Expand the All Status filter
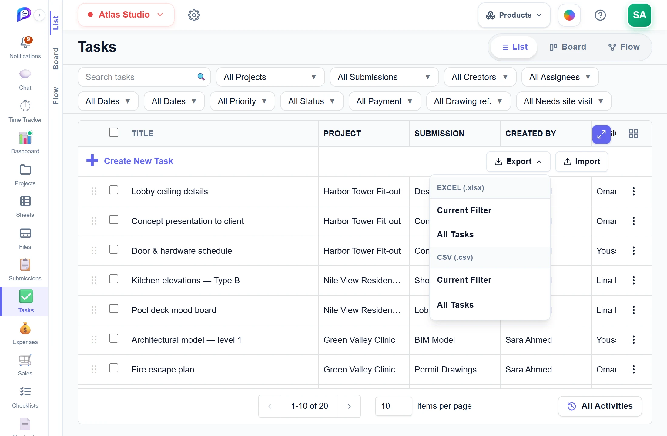This screenshot has height=436, width=667. coord(312,101)
